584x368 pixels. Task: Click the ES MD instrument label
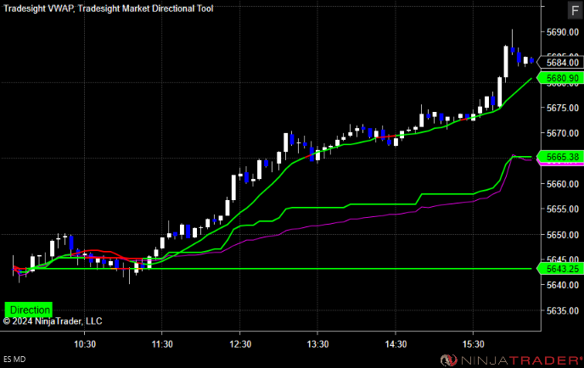(14, 360)
